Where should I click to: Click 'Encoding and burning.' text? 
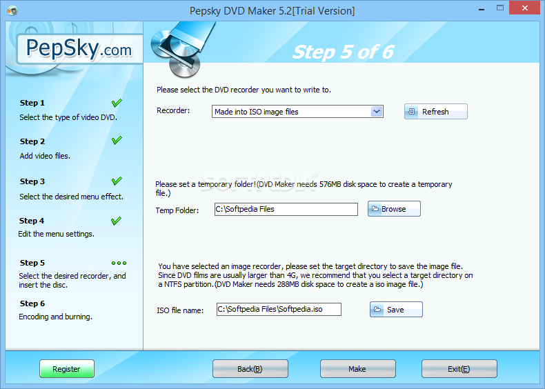coord(56,317)
